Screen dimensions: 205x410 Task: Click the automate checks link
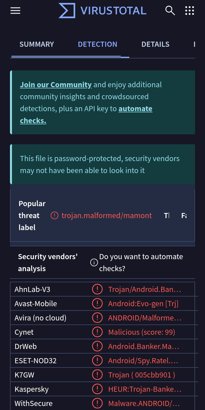[x=135, y=109]
